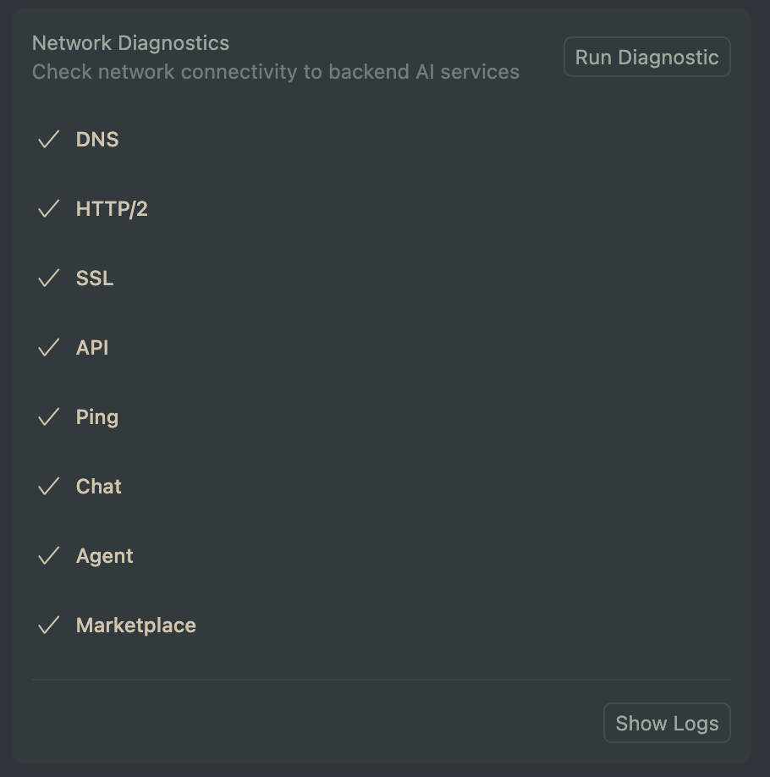Select the DNS diagnostic row label
Image resolution: width=770 pixels, height=777 pixels.
pos(97,140)
